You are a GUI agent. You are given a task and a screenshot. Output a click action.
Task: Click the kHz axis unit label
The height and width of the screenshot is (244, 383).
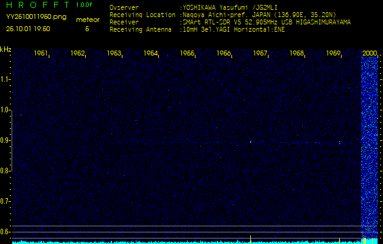(5, 49)
